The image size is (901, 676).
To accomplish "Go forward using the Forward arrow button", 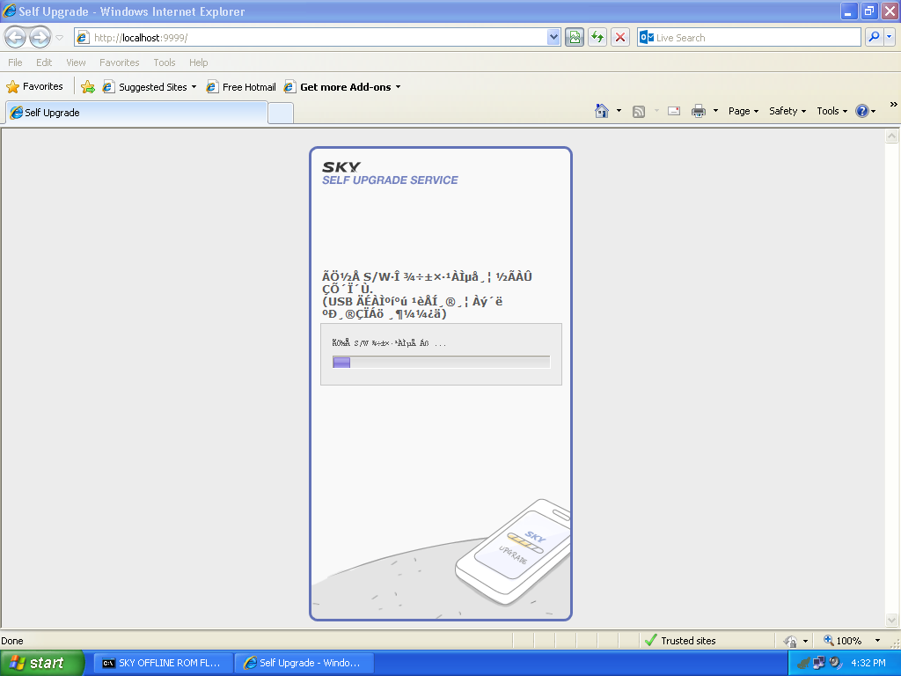I will (x=40, y=38).
